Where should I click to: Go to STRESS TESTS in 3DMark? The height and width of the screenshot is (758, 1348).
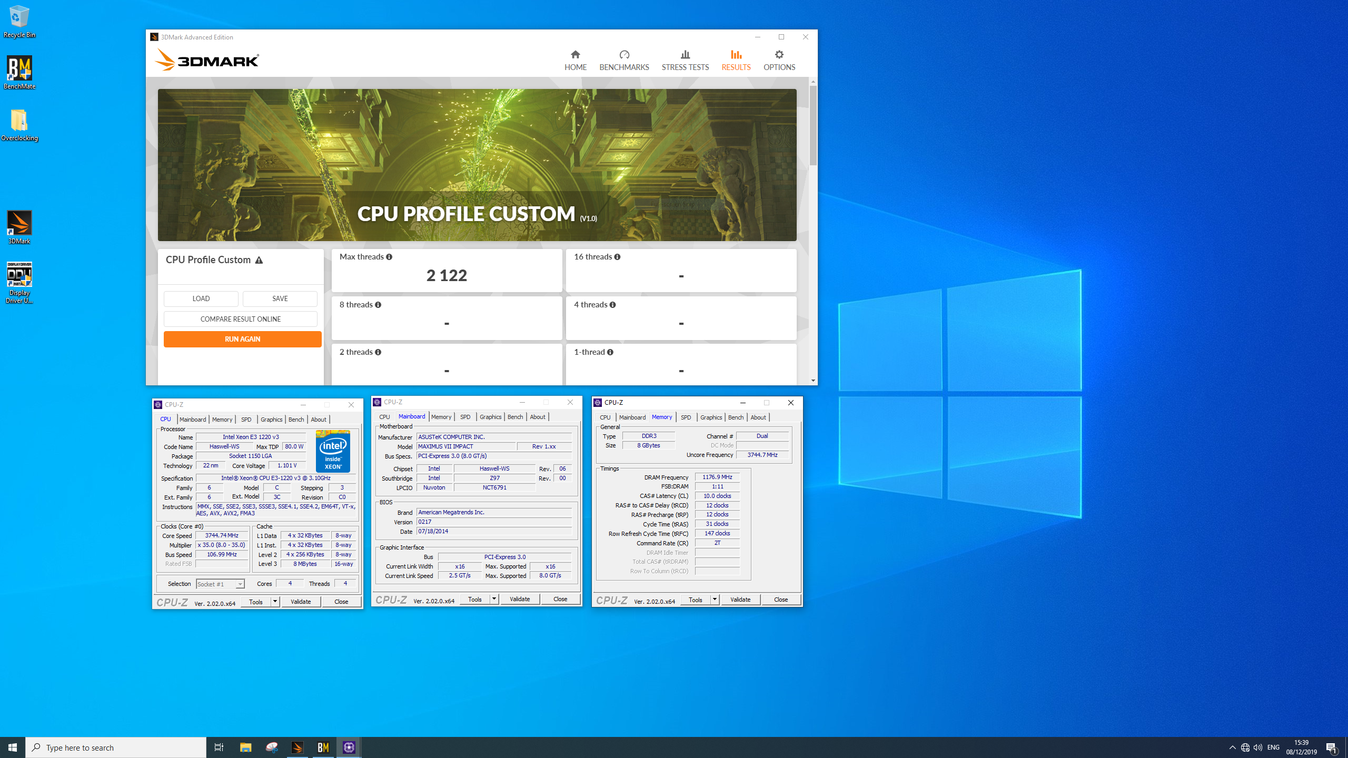coord(685,61)
